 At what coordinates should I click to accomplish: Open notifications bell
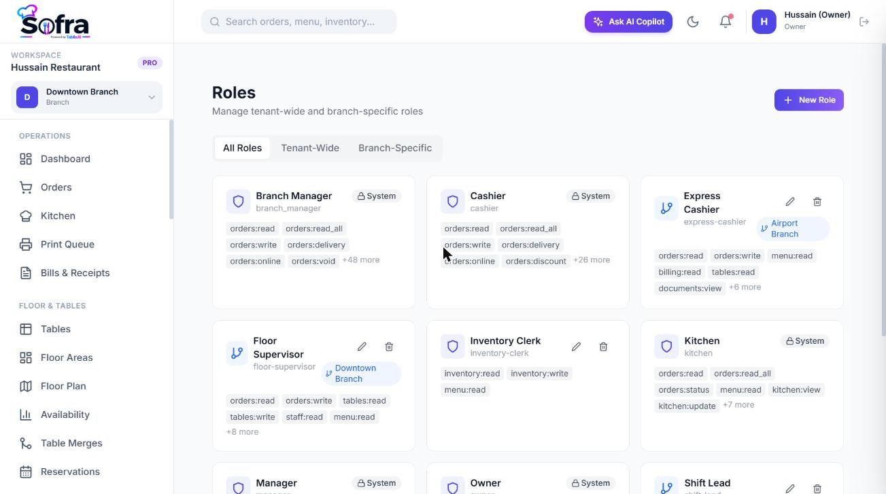pyautogui.click(x=726, y=22)
